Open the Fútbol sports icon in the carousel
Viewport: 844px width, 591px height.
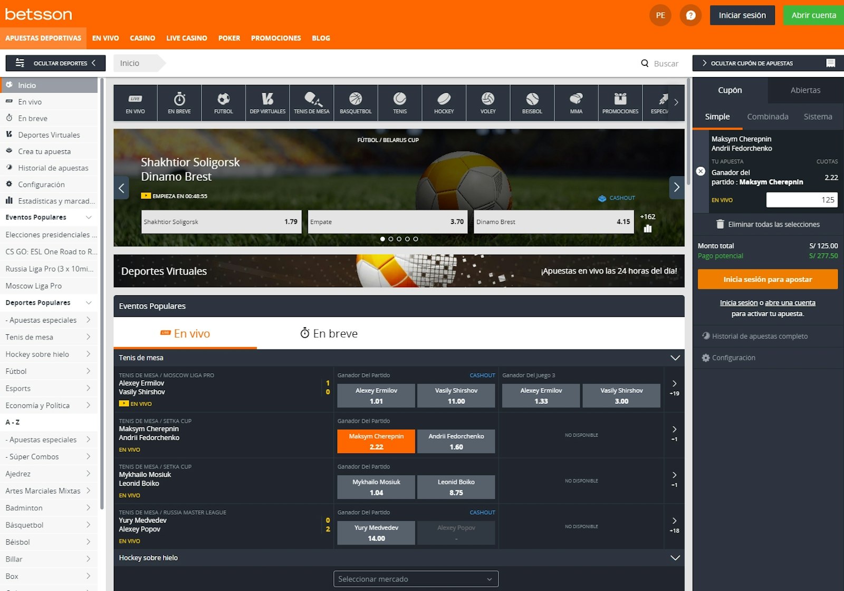pyautogui.click(x=223, y=102)
